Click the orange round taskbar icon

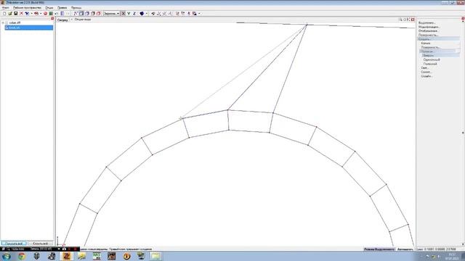pyautogui.click(x=126, y=256)
